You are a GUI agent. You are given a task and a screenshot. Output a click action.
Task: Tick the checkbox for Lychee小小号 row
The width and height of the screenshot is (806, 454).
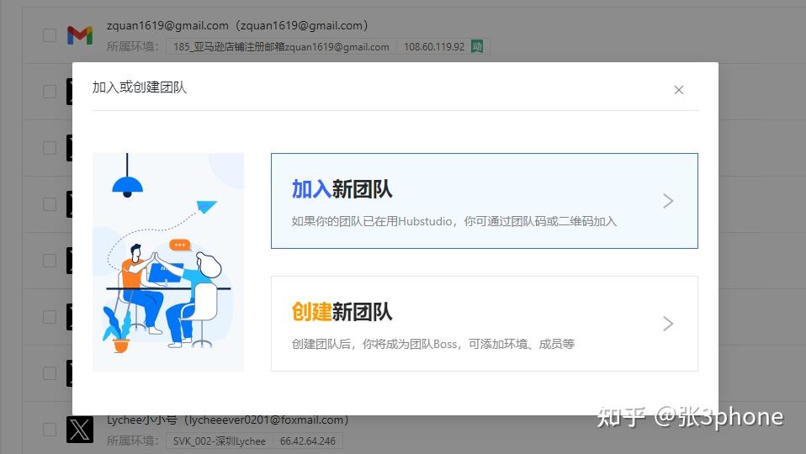[50, 430]
